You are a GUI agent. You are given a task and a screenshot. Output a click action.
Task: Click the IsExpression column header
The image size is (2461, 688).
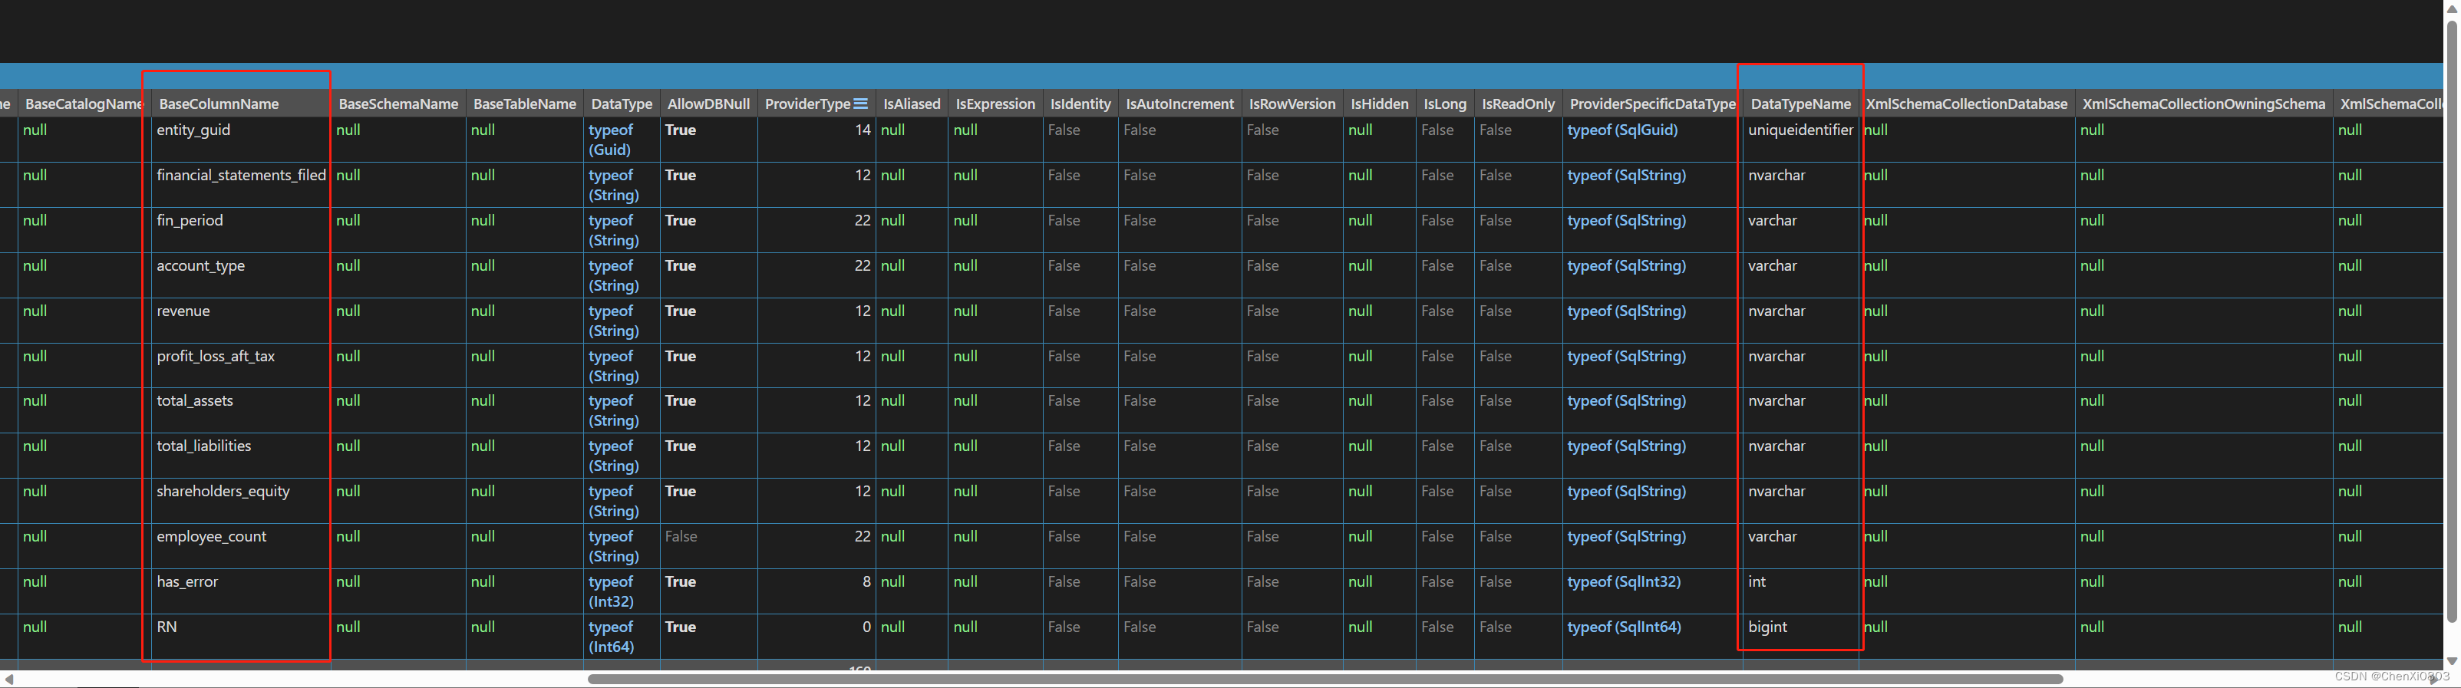pyautogui.click(x=995, y=104)
